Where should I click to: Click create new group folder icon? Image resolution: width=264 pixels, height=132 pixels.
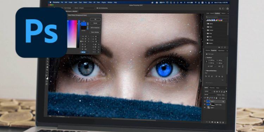pos(218,122)
